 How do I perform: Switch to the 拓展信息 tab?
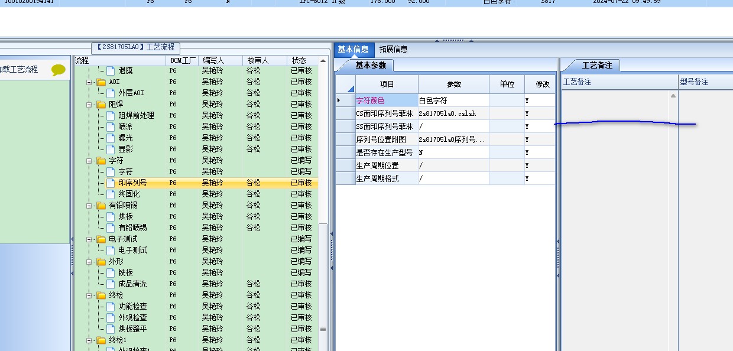[393, 50]
